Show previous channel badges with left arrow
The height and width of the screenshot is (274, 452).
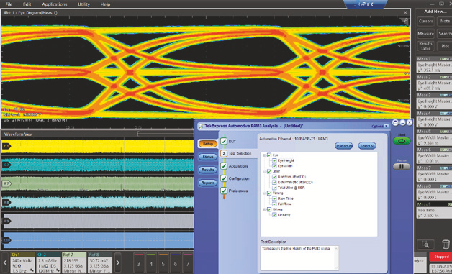click(5, 262)
